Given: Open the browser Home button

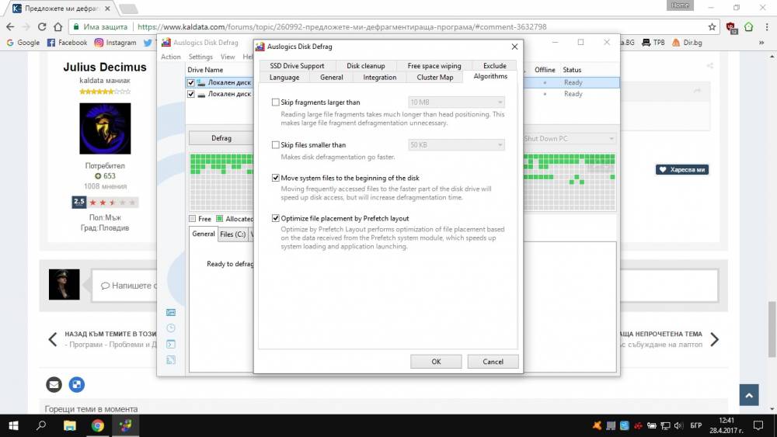Looking at the screenshot, I should pos(58,26).
